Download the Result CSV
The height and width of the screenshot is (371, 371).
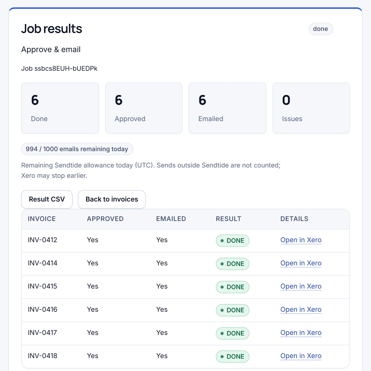[x=47, y=199]
